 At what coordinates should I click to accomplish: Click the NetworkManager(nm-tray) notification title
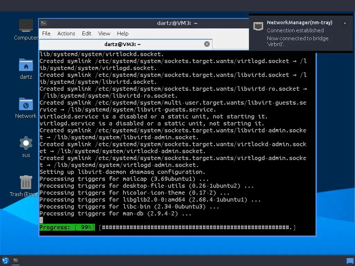[300, 23]
